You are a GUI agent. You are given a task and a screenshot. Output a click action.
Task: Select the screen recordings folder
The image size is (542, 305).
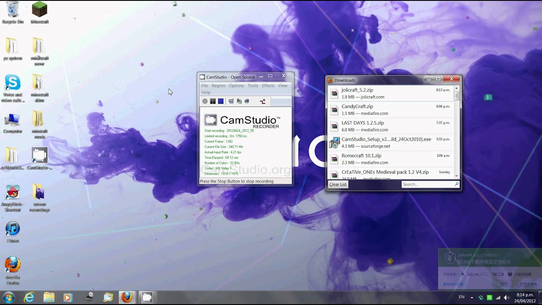pos(39,198)
